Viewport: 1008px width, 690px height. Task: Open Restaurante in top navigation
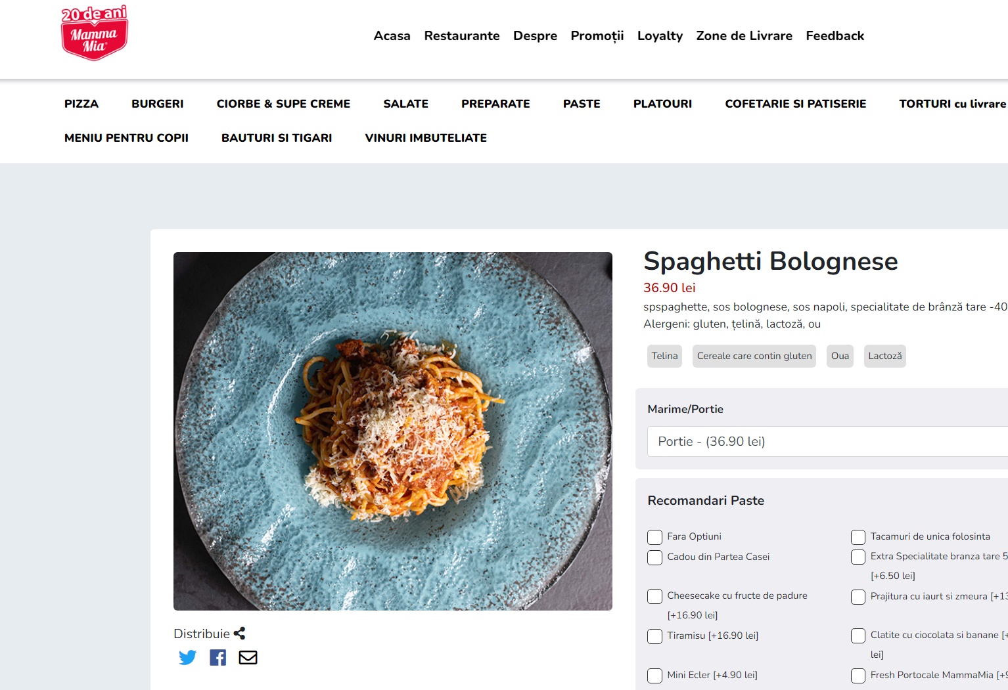(x=462, y=35)
